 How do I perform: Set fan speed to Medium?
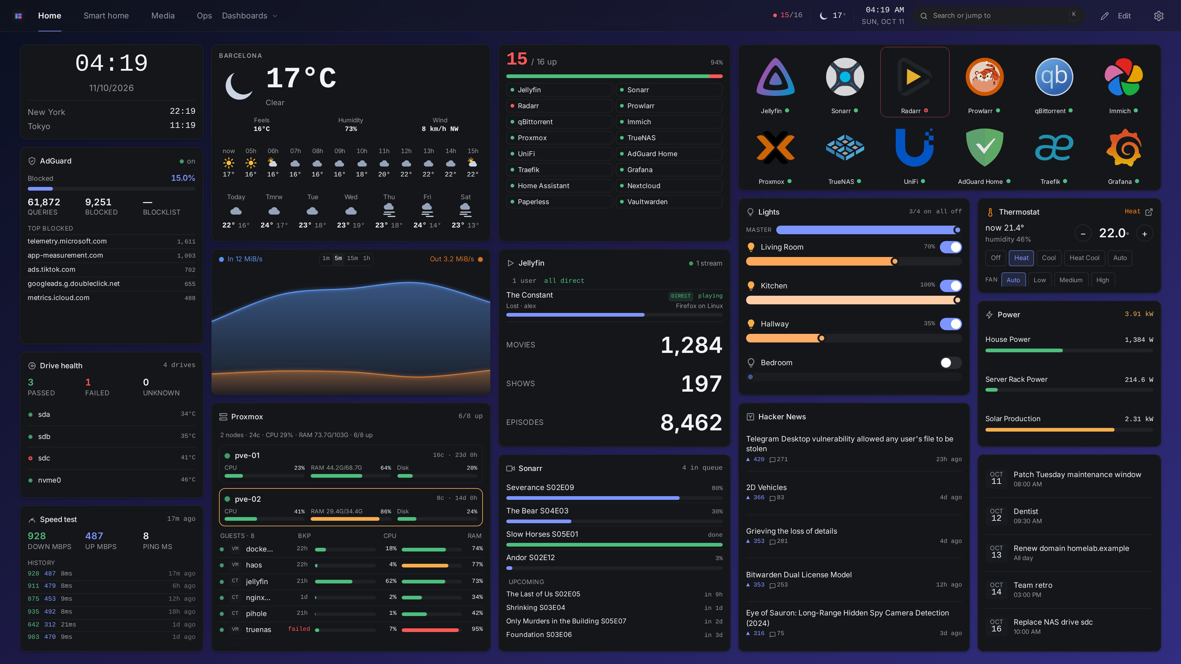click(1071, 280)
